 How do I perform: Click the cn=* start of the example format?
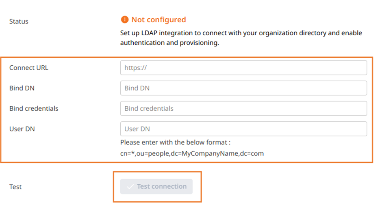click(128, 153)
